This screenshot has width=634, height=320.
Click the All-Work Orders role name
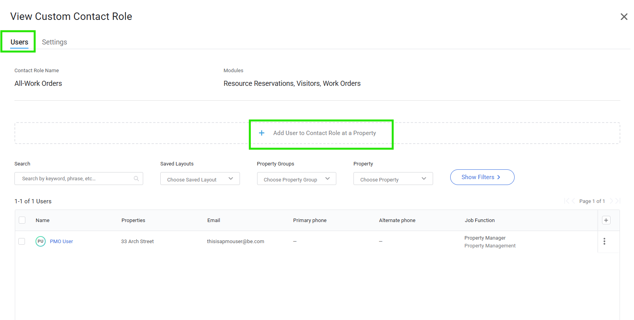pyautogui.click(x=38, y=84)
